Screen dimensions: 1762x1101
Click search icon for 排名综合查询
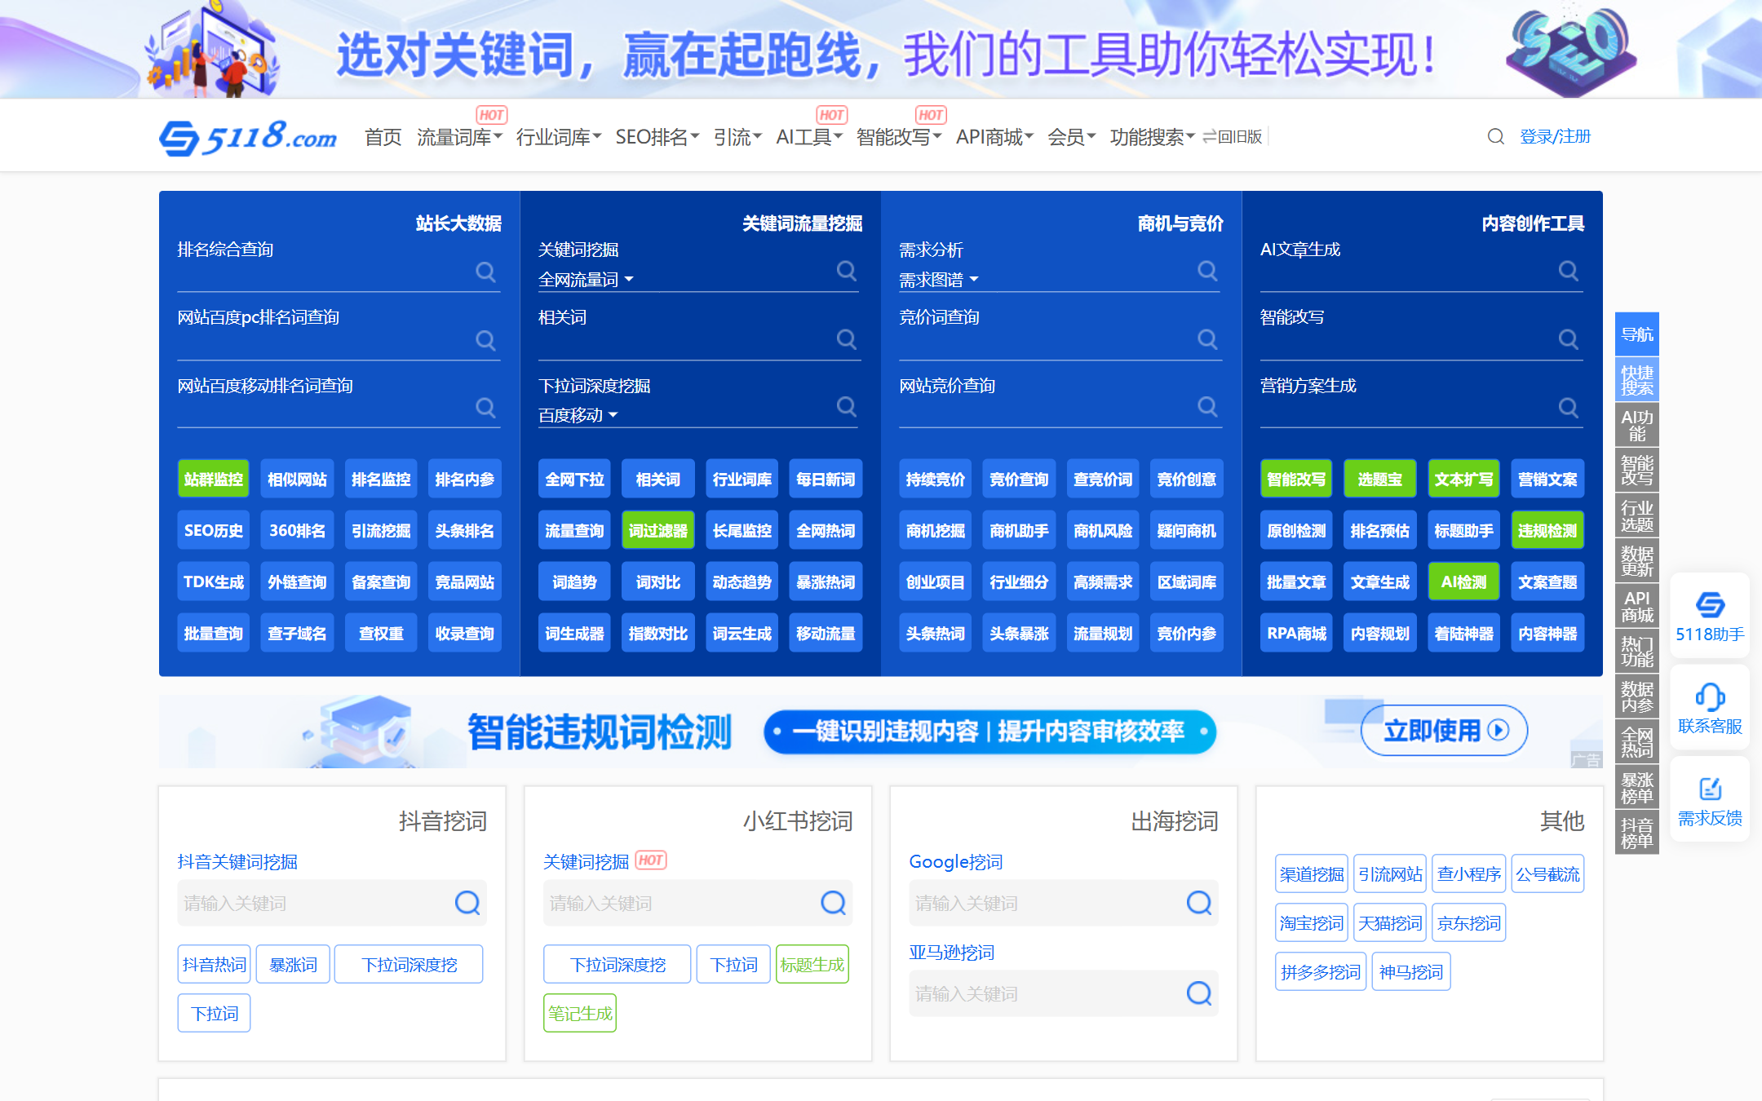pyautogui.click(x=485, y=272)
